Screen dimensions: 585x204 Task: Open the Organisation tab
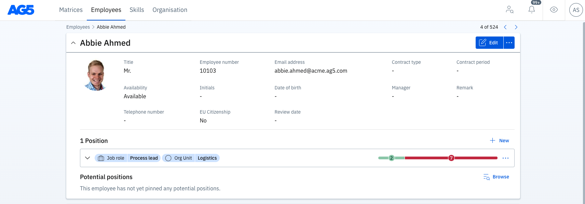[x=170, y=10]
